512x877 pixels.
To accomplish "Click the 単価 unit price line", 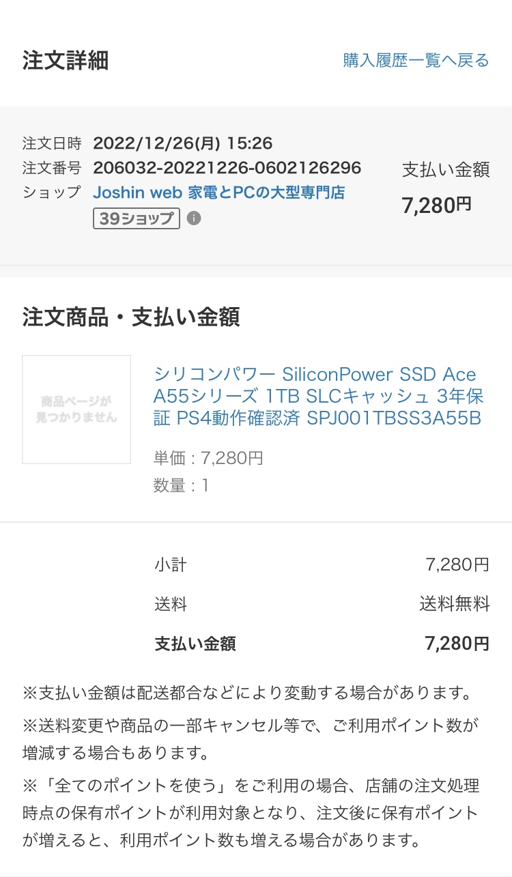I will pos(208,458).
